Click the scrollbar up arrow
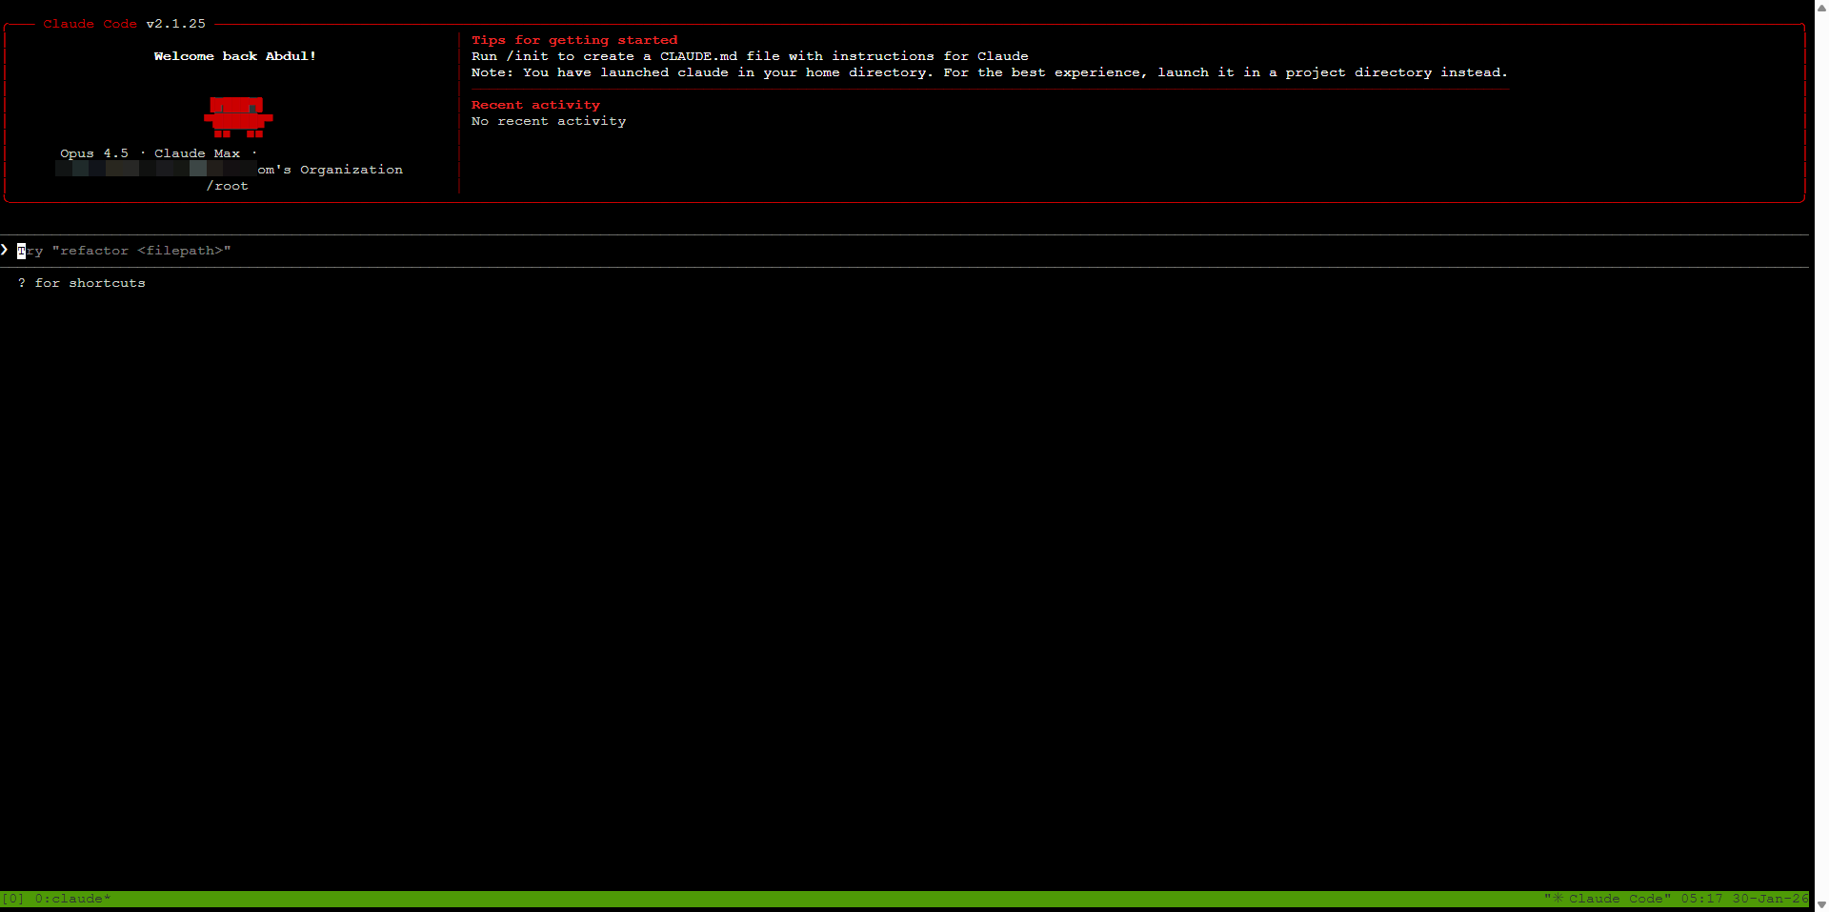The height and width of the screenshot is (912, 1829). tap(1821, 7)
